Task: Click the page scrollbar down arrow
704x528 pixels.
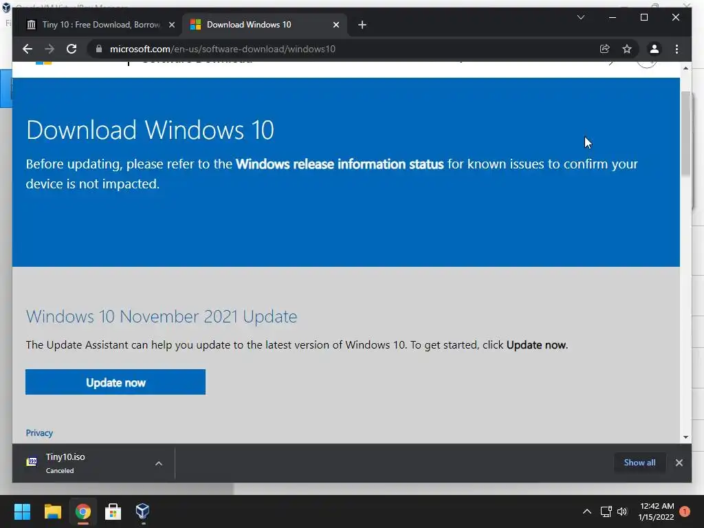Action: point(685,437)
